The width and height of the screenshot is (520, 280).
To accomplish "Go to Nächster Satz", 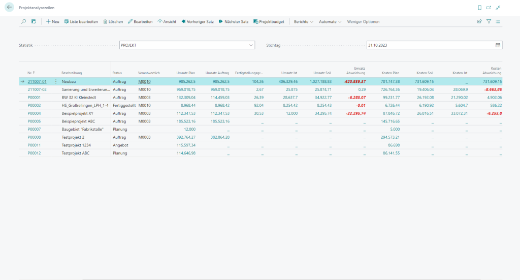I will tap(234, 21).
